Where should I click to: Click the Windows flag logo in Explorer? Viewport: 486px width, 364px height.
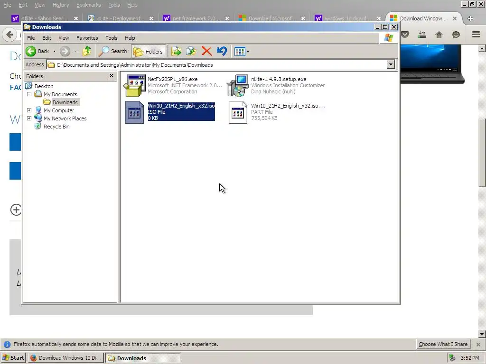(388, 38)
